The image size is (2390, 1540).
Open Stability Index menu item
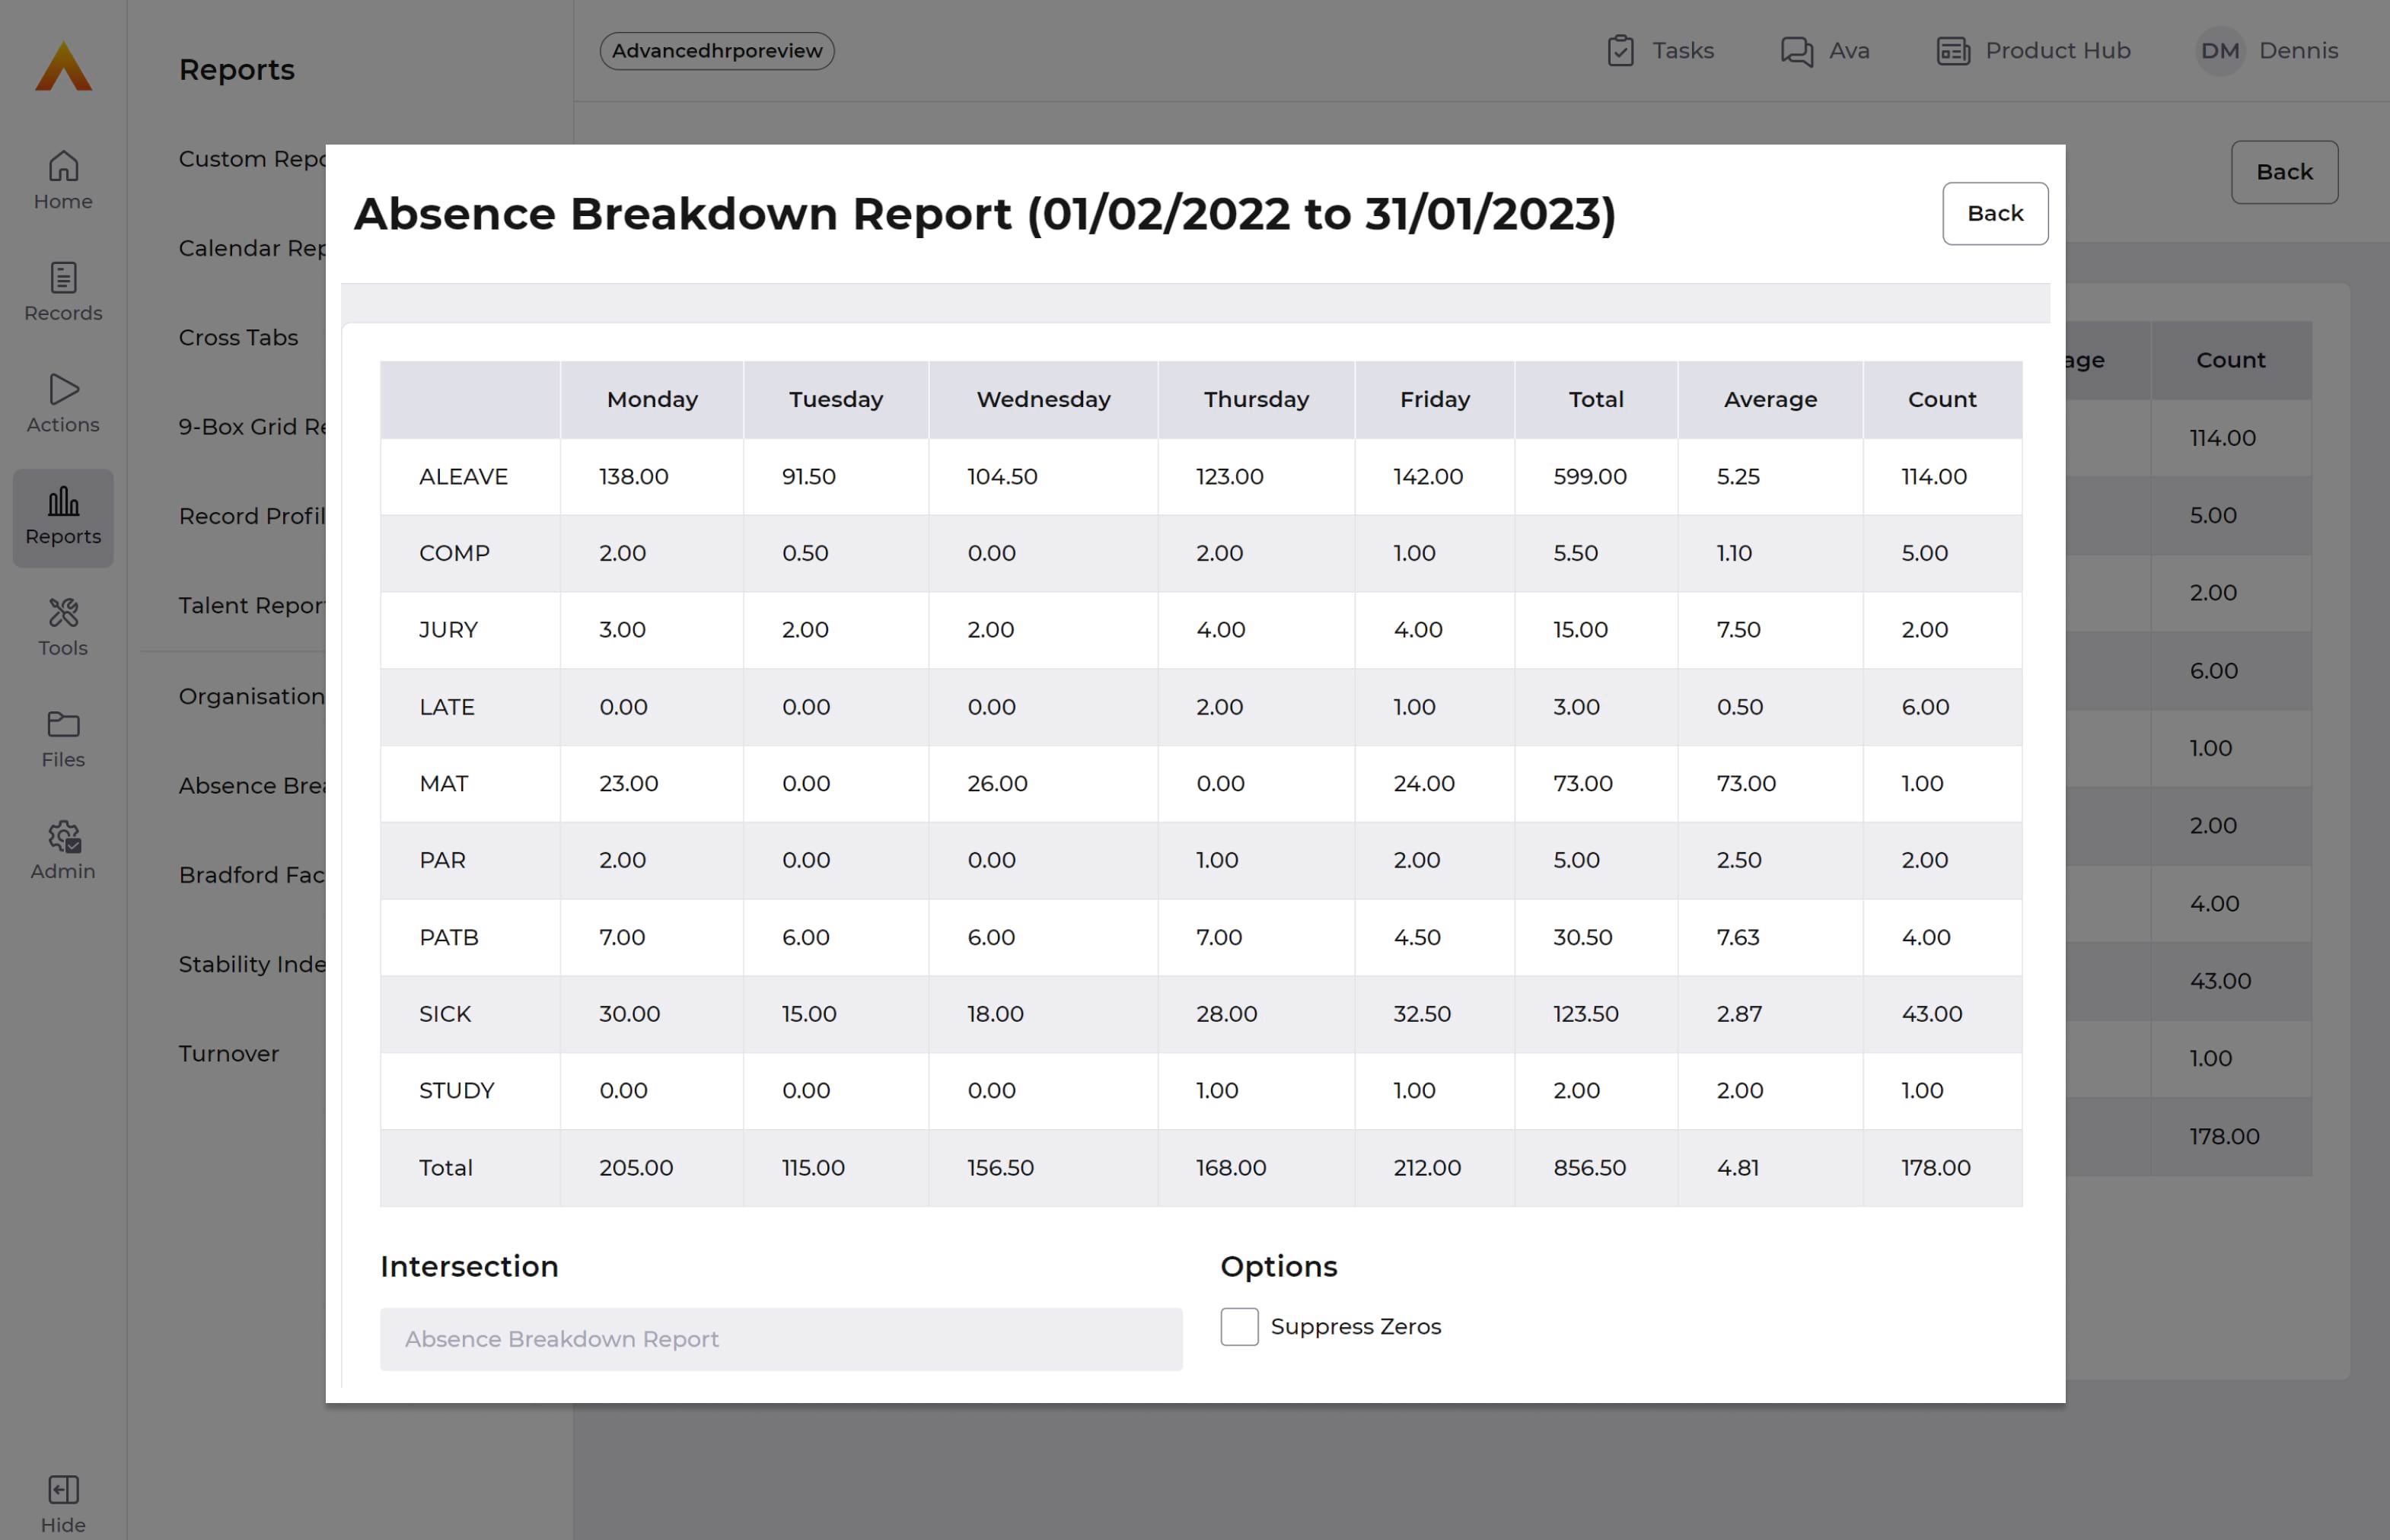(252, 964)
